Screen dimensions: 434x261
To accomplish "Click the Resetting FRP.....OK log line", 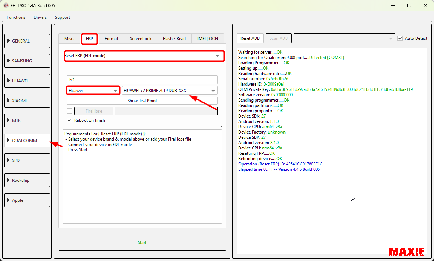I will [x=256, y=153].
